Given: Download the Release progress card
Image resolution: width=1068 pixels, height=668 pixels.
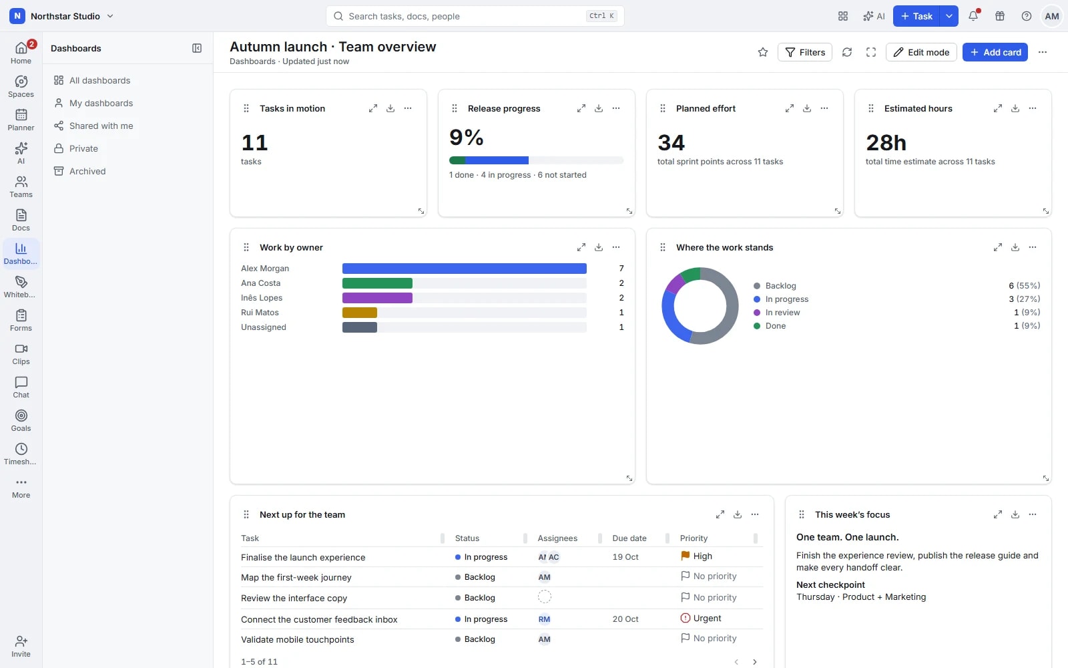Looking at the screenshot, I should [599, 108].
